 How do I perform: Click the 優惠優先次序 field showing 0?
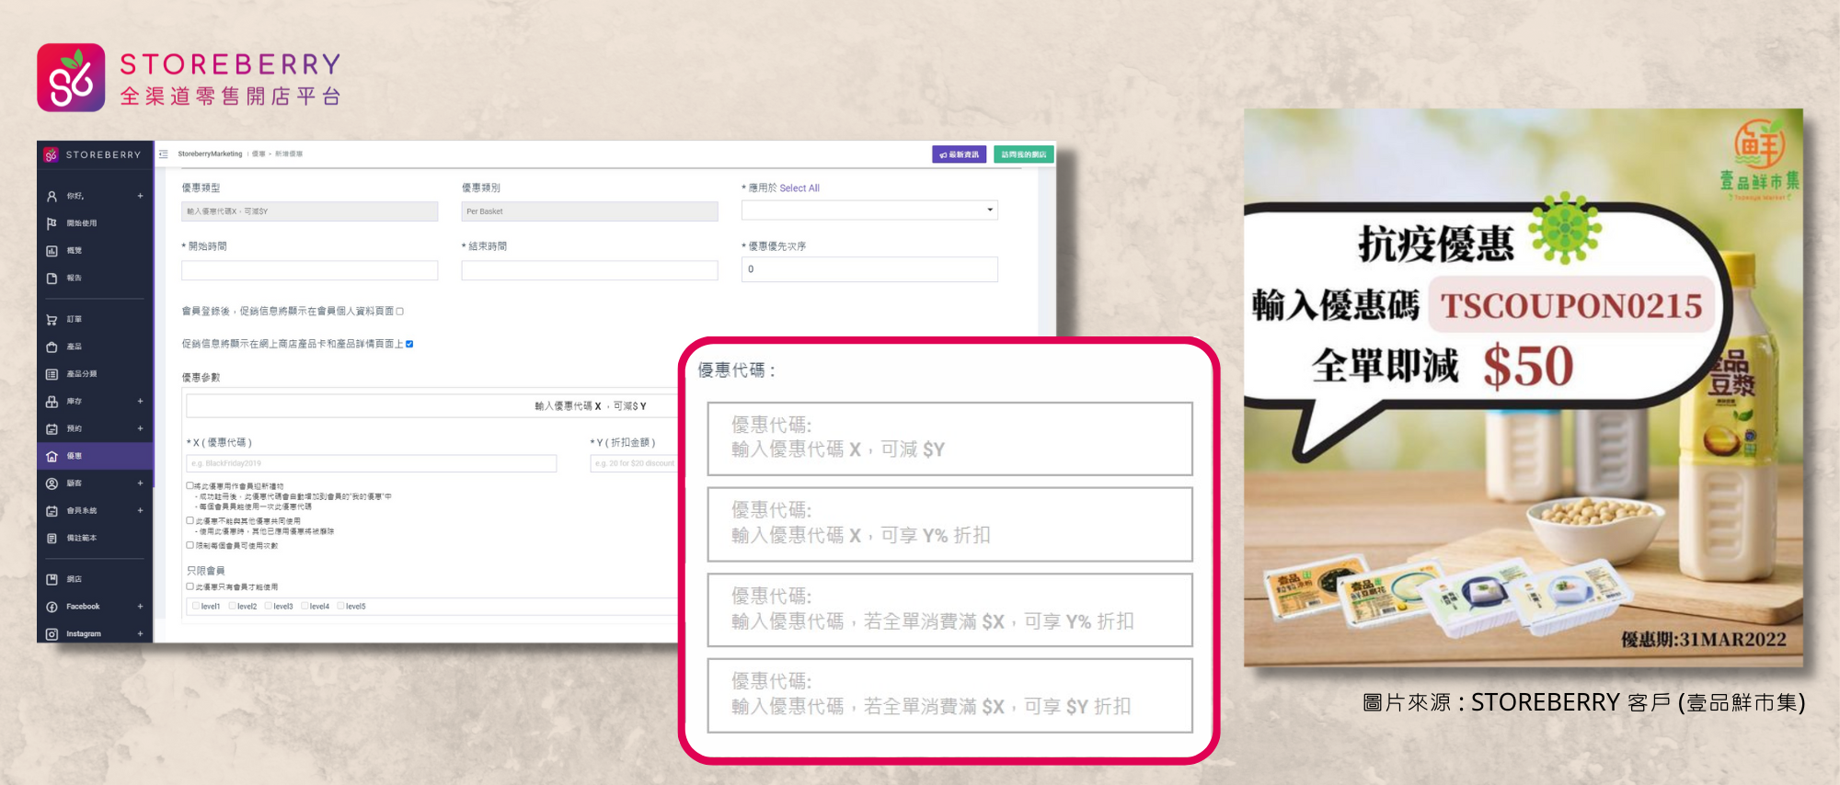click(x=869, y=269)
